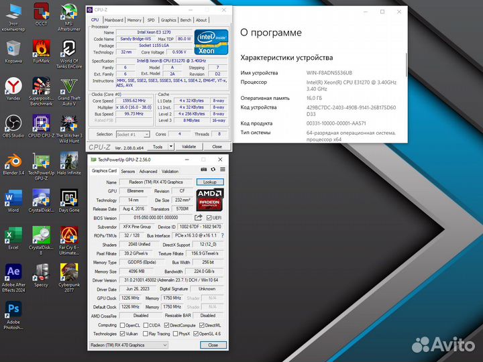Click the bus interface question mark
Image resolution: width=483 pixels, height=362 pixels.
(223, 235)
